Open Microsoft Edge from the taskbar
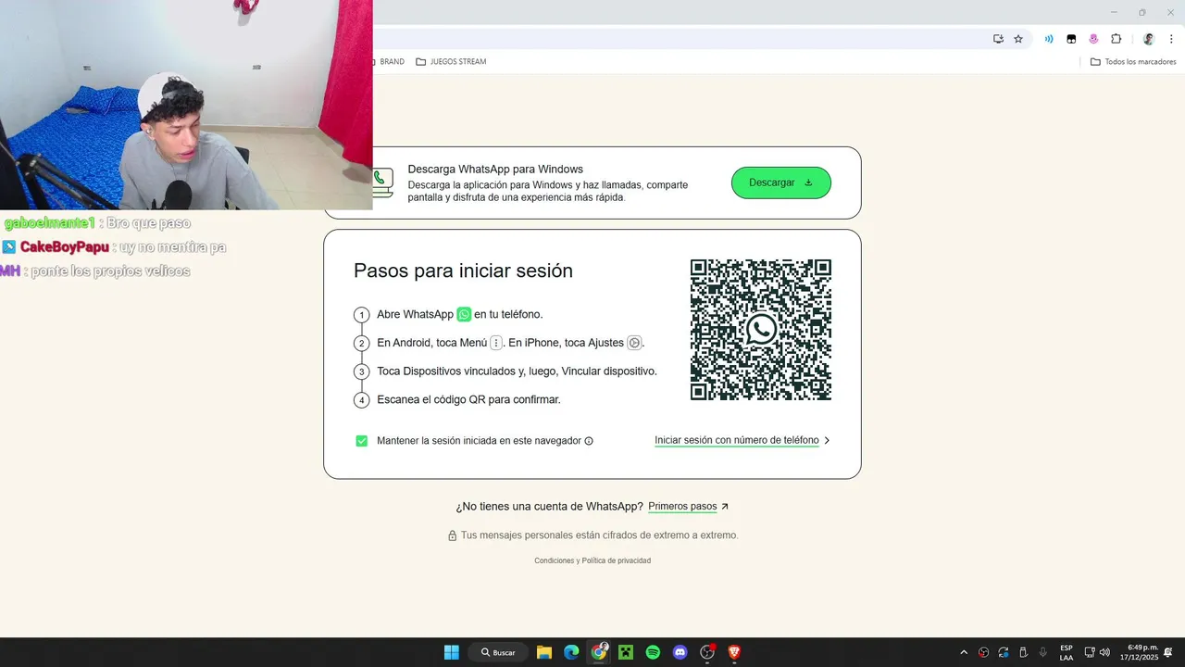Image resolution: width=1185 pixels, height=667 pixels. click(x=571, y=652)
